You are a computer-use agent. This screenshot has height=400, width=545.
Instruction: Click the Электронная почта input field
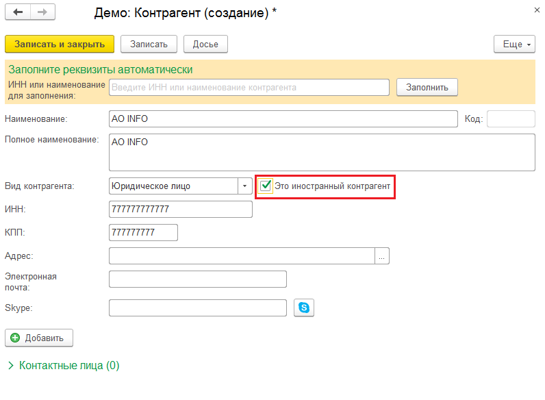(x=197, y=279)
